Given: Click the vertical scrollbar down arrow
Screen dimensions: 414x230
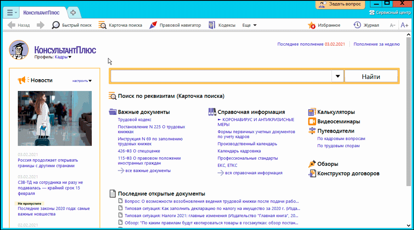Looking at the screenshot, I should [x=409, y=225].
